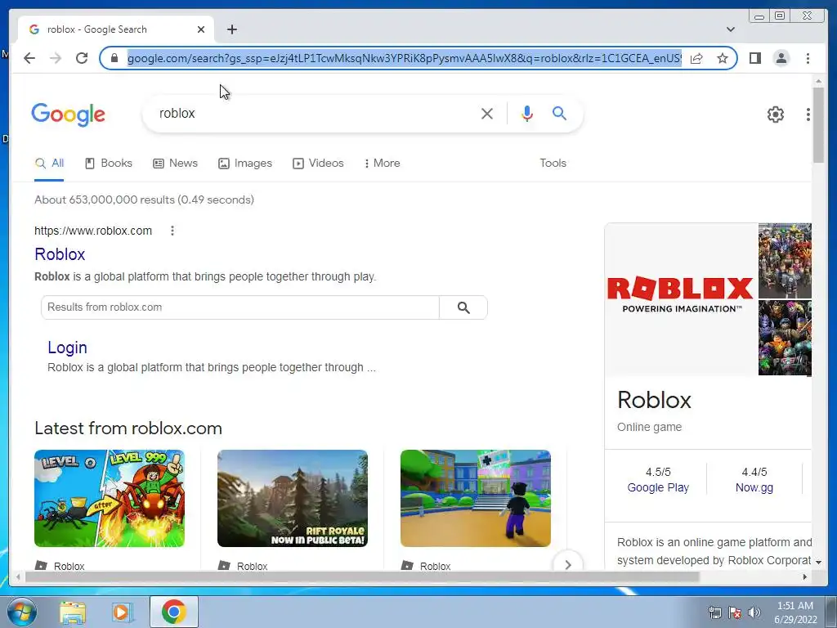The image size is (837, 628).
Task: Open the Google apps dots menu
Action: pyautogui.click(x=808, y=114)
